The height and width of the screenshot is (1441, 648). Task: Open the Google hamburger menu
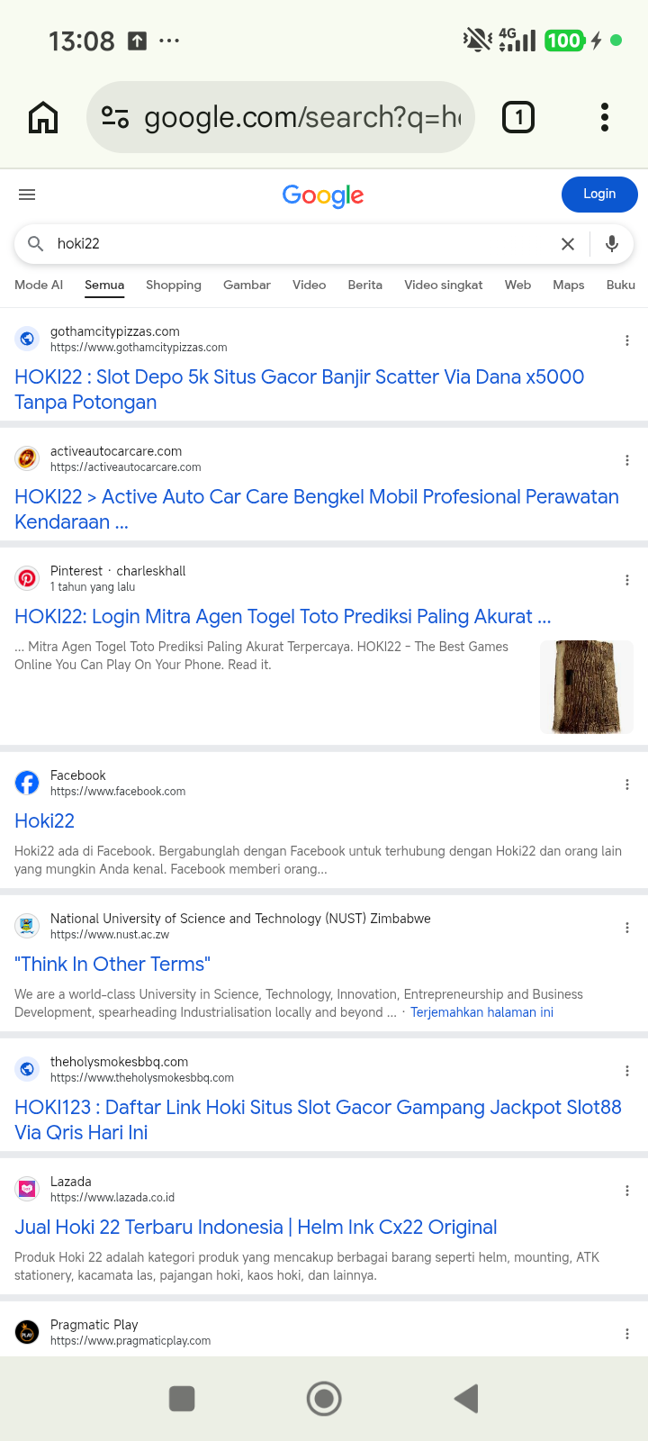(27, 195)
